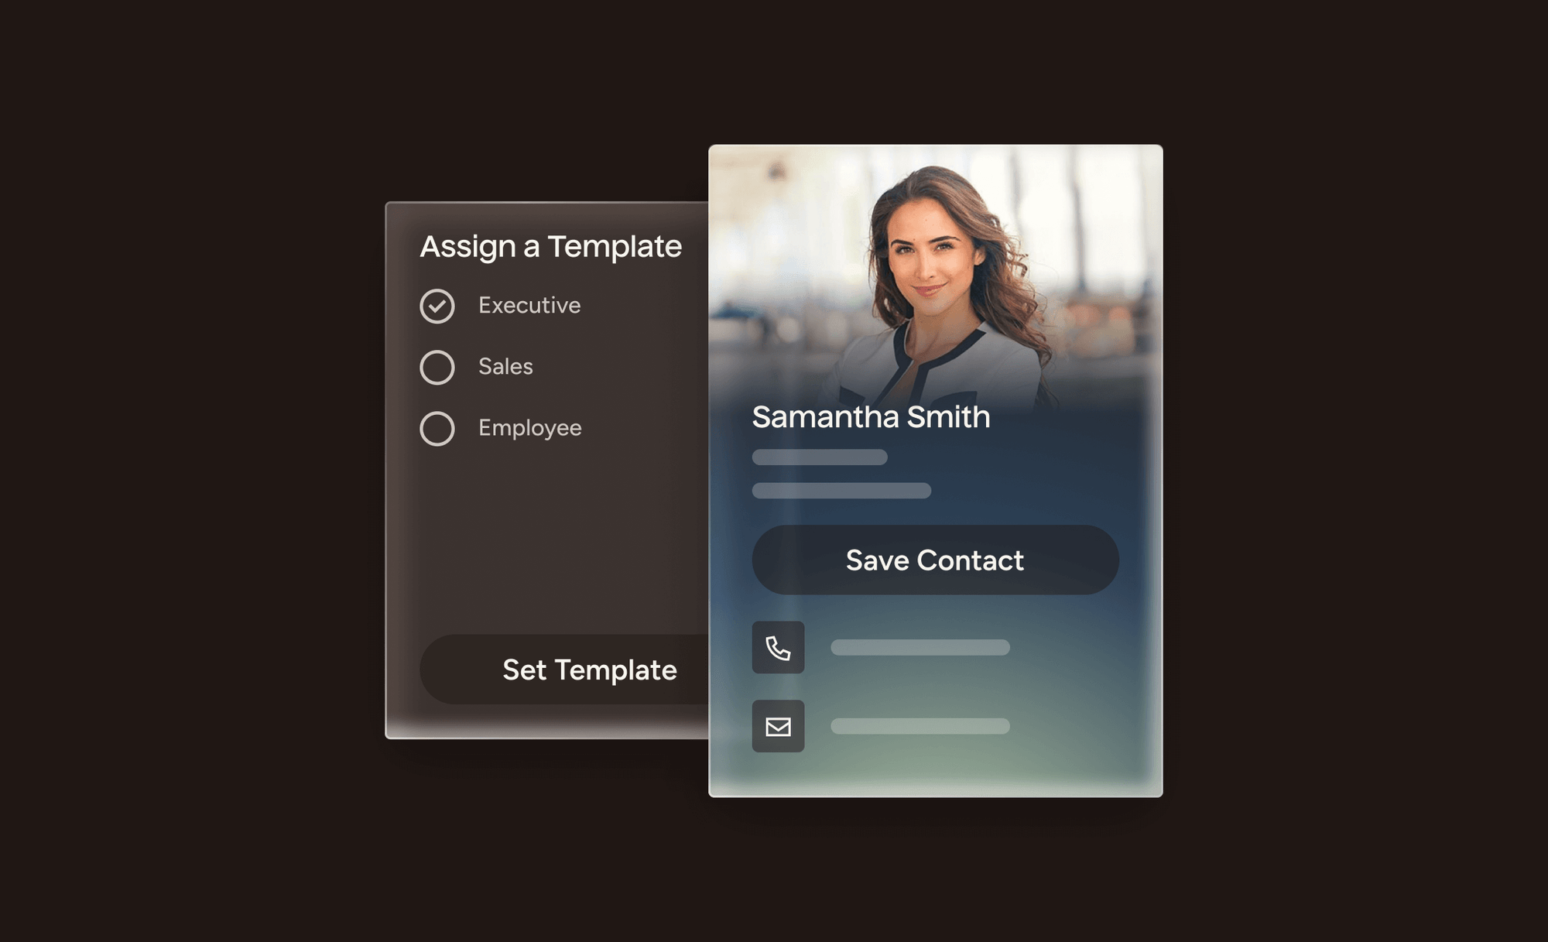Click the checkmark inside Executive circle
1548x942 pixels.
[437, 306]
